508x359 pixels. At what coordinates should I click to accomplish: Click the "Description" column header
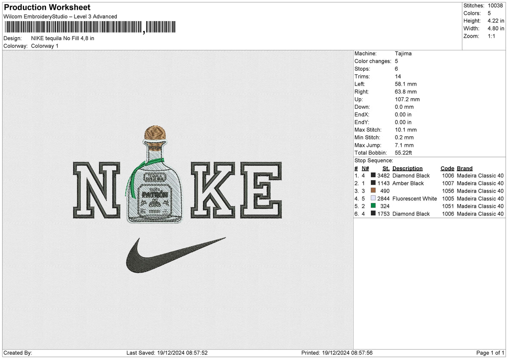pyautogui.click(x=407, y=168)
